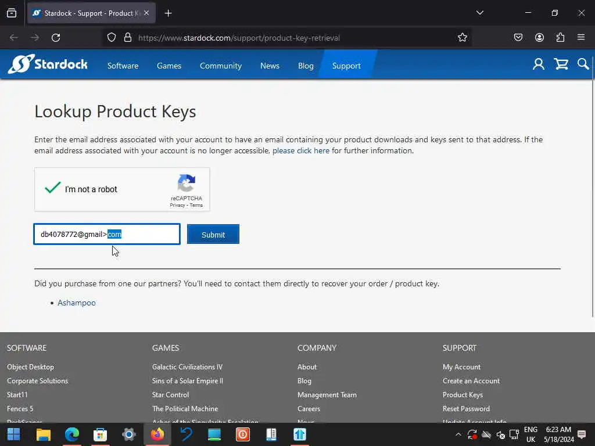Open Settings gear from taskbar
595x446 pixels.
pos(128,434)
